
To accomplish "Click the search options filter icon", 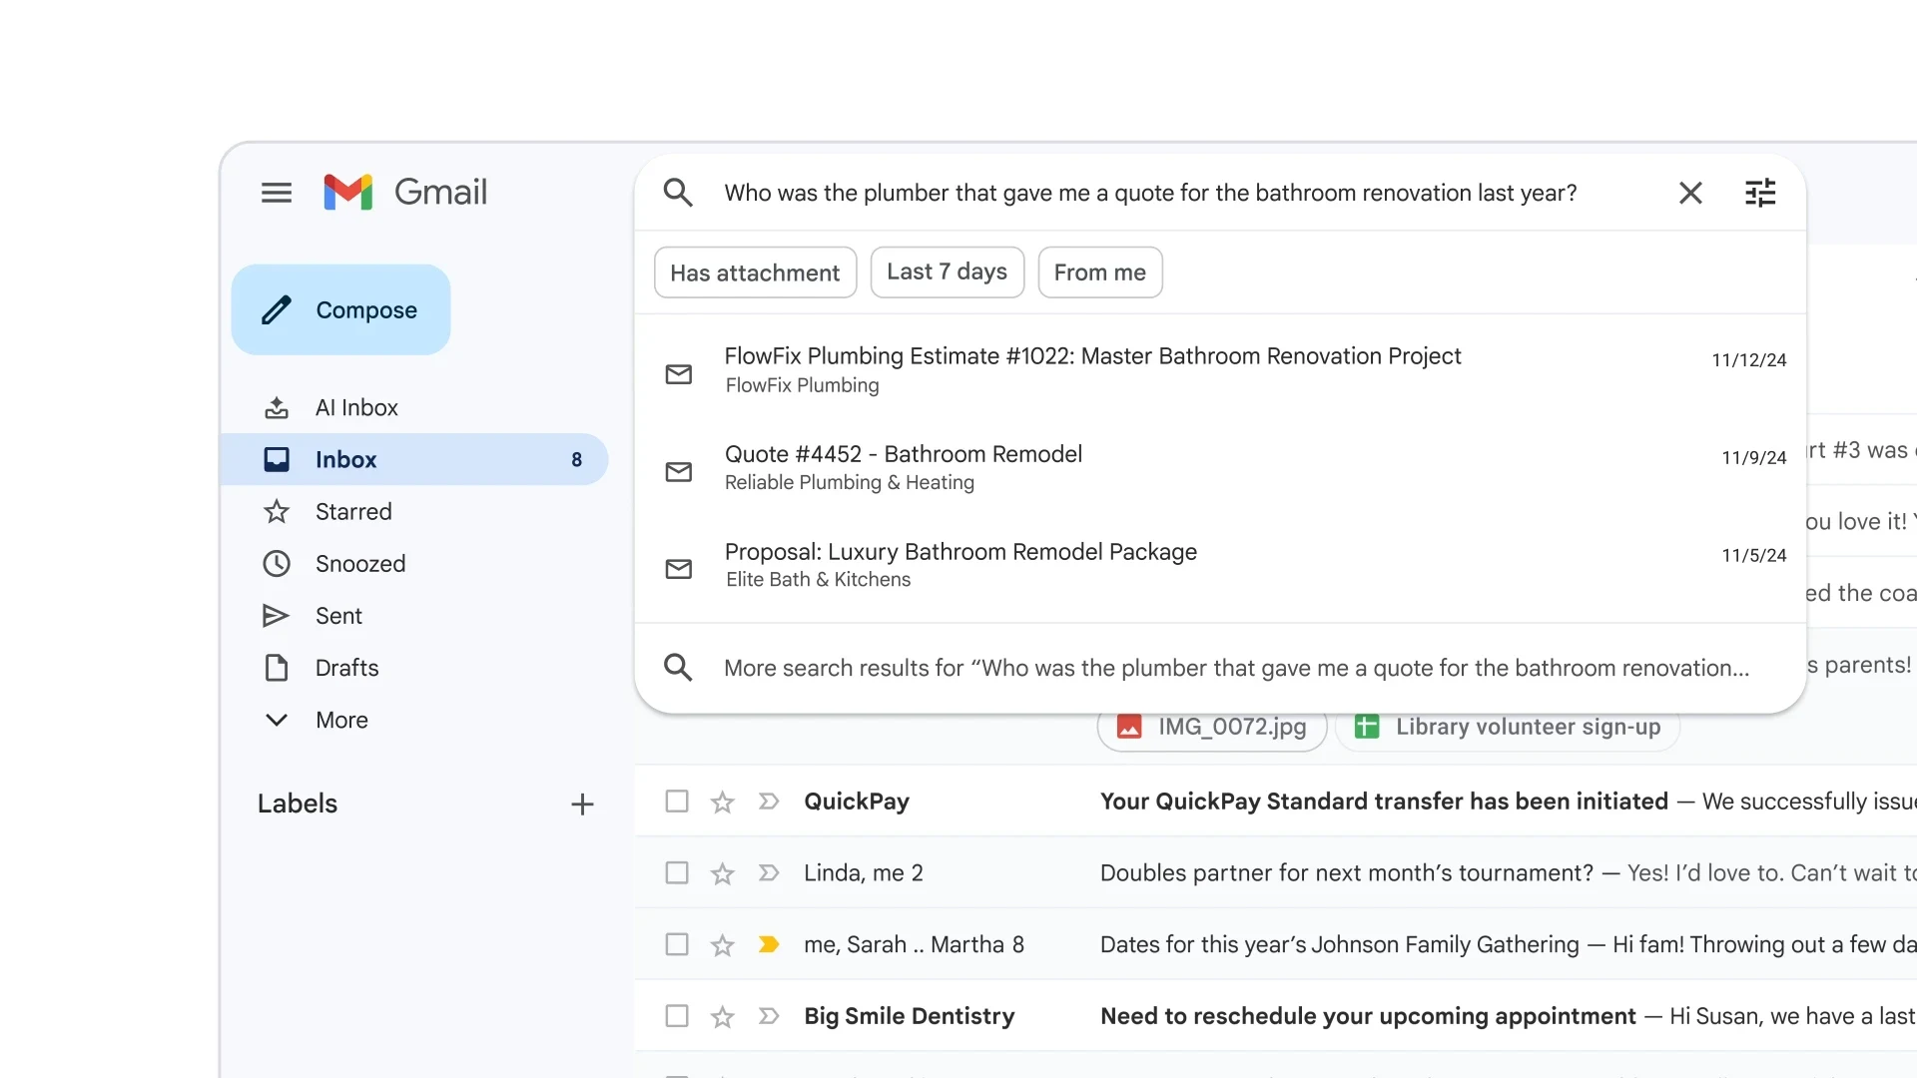I will tap(1759, 193).
